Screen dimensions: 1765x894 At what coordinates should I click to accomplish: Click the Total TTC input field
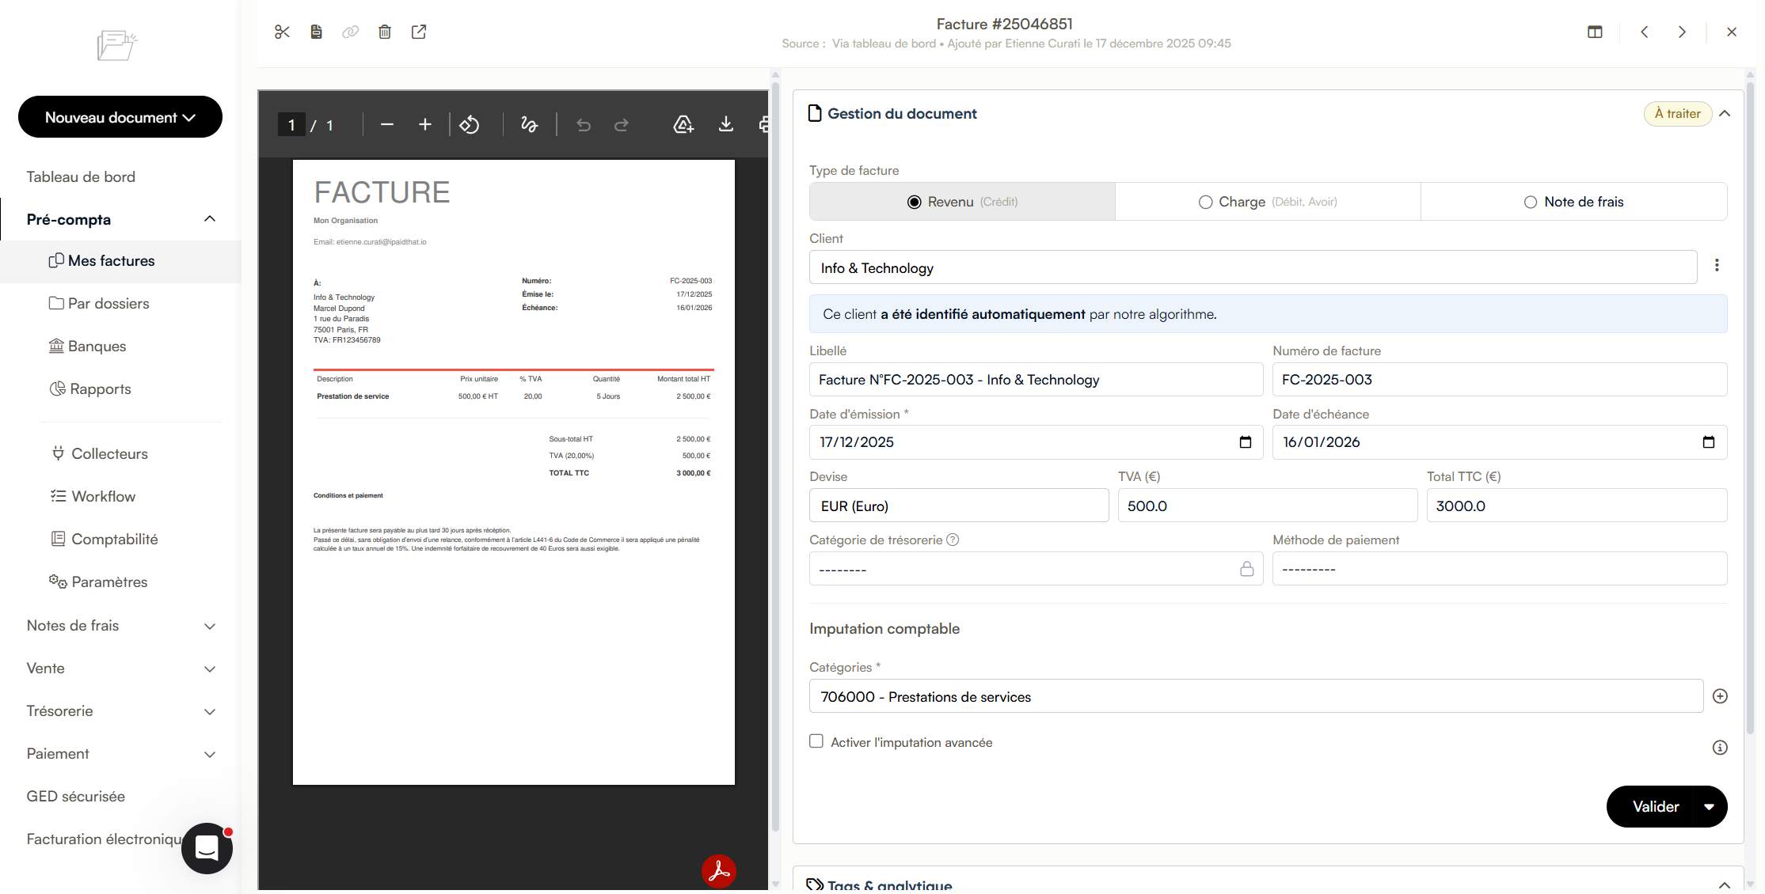point(1576,506)
